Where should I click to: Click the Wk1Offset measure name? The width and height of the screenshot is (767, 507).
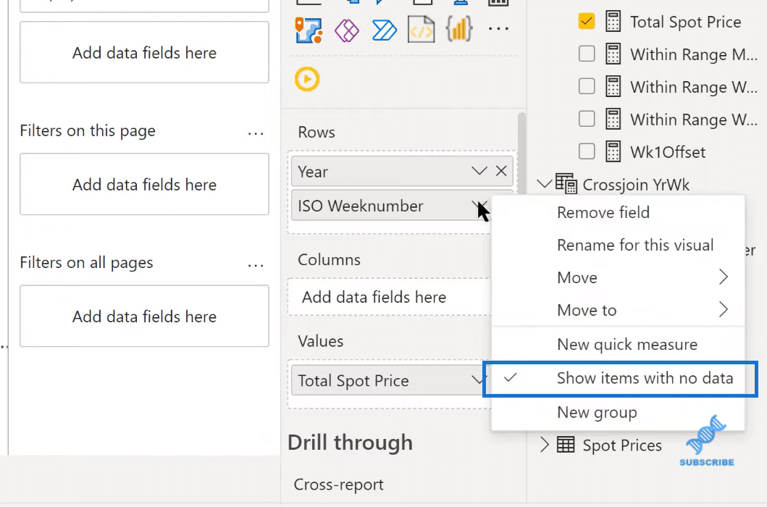(668, 152)
